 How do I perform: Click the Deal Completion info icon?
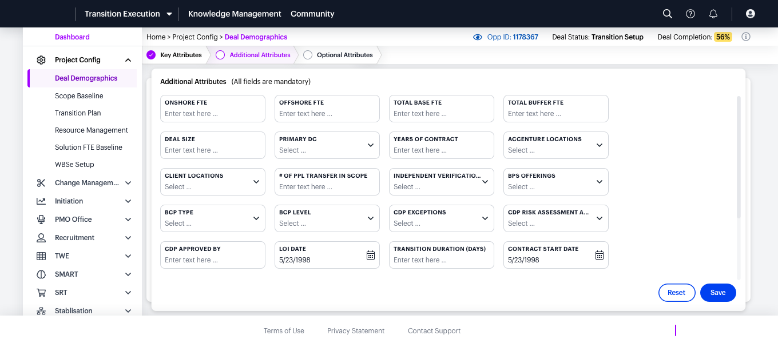[x=746, y=37]
